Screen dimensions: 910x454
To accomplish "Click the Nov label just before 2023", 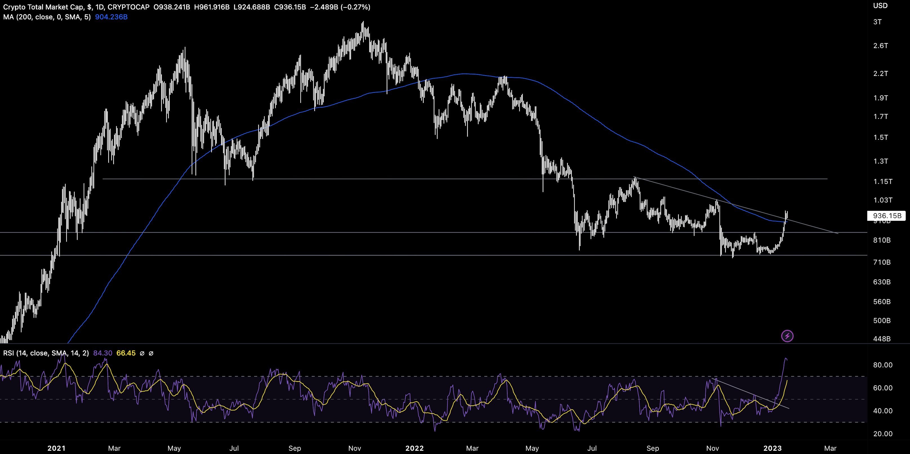I will pos(713,448).
